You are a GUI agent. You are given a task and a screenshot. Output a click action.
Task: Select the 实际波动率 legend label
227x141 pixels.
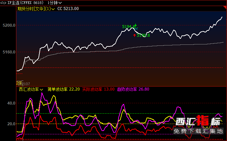pos(92,90)
